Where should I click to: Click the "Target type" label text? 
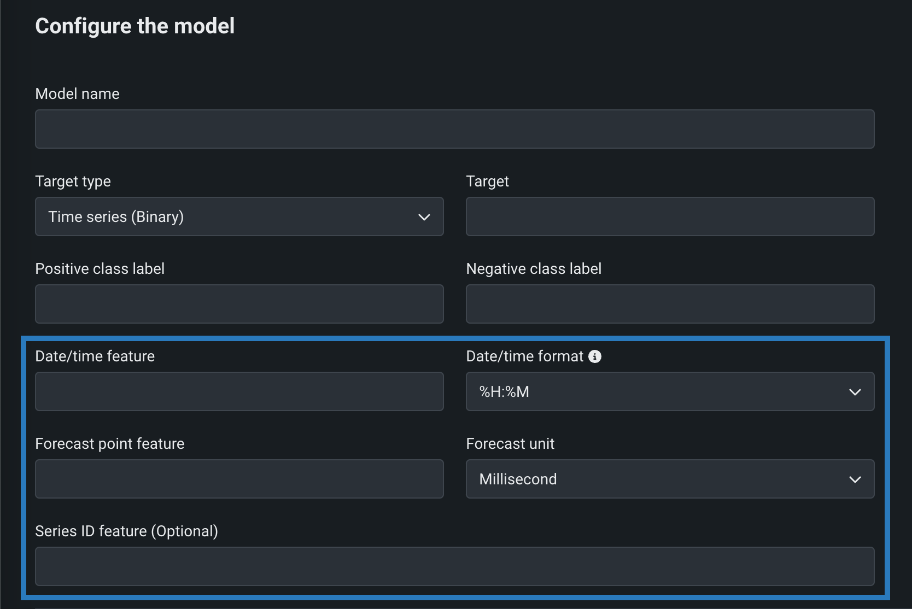(73, 181)
